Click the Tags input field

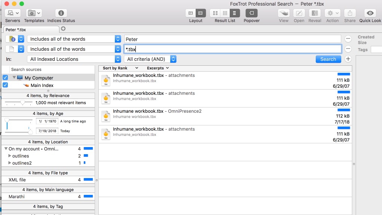[376, 50]
